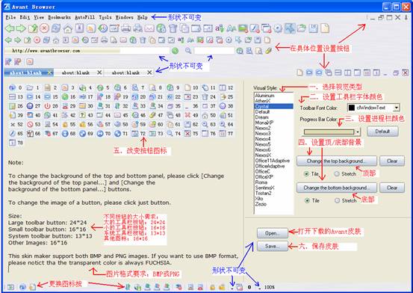Select Tile for the top background
413x293 pixels.
[x=306, y=174]
